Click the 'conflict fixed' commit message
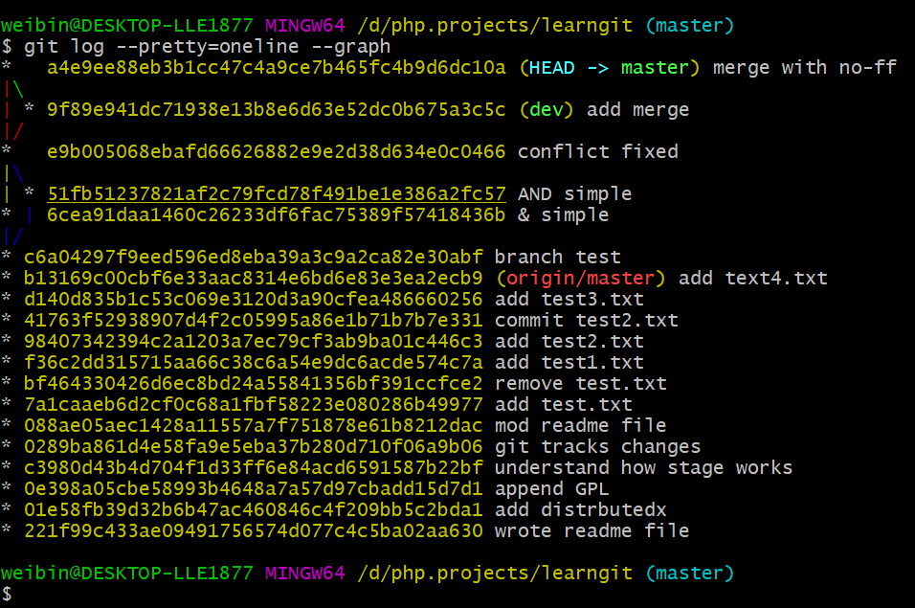This screenshot has height=608, width=915. [597, 151]
